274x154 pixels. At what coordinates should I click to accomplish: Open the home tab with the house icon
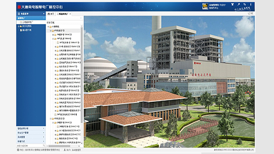tap(51, 14)
